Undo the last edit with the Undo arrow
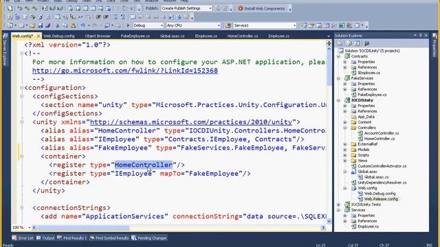The width and height of the screenshot is (440, 247). [82, 25]
